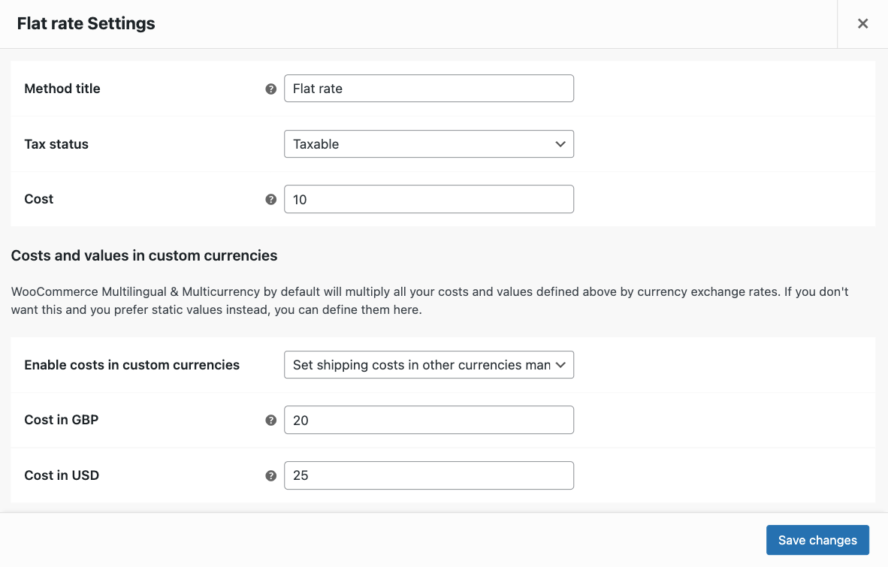
Task: Edit the Cost in USD value
Action: coord(428,475)
